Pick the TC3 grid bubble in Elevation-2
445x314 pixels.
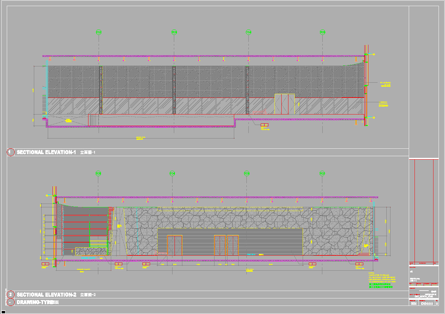(x=247, y=174)
